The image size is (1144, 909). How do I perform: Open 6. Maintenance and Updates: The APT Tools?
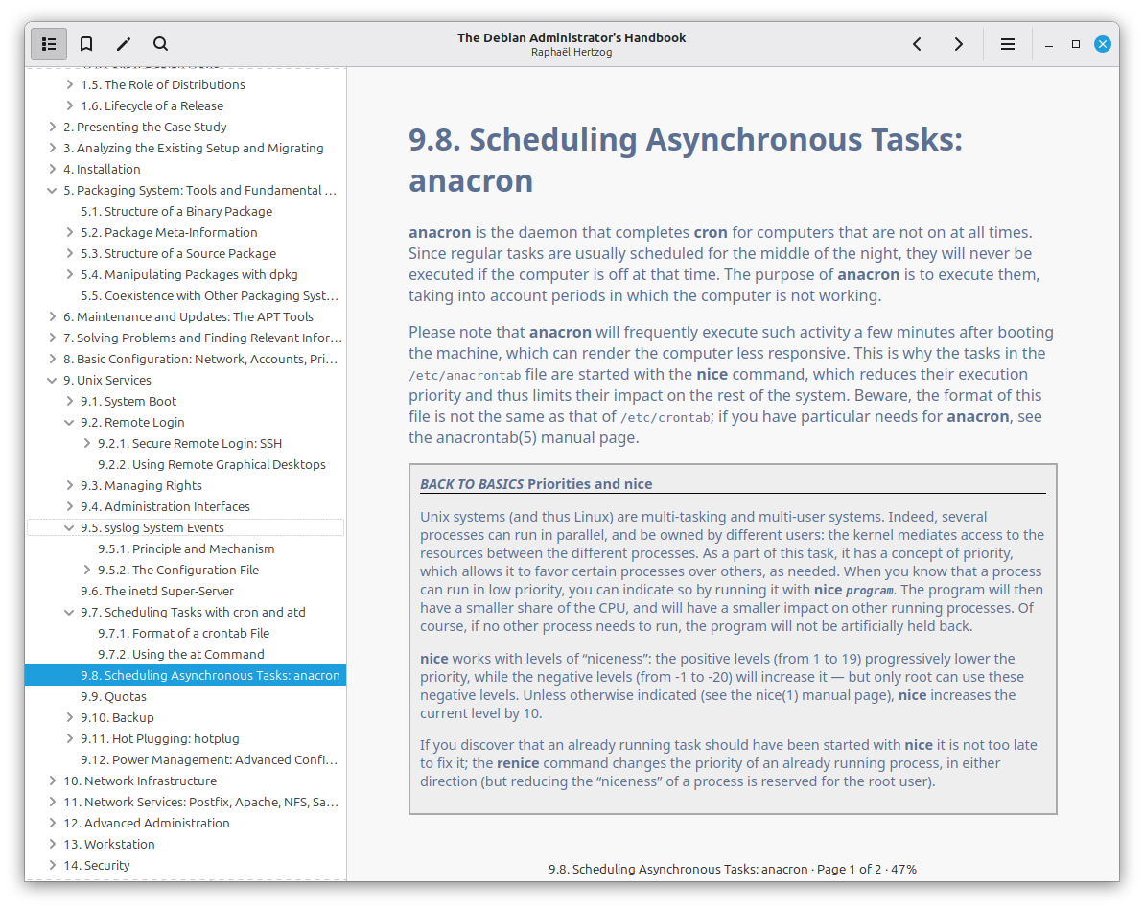[185, 316]
